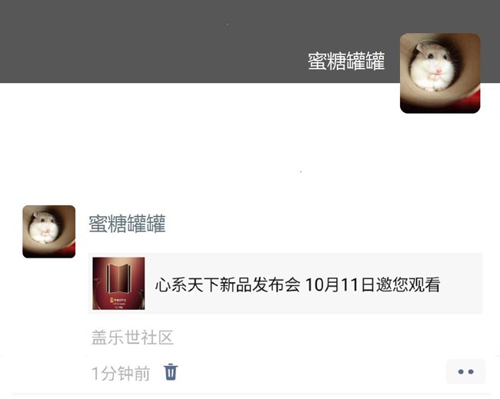Viewport: 500px width, 399px height.
Task: Tap the hamster in the small post avatar
Action: point(44,227)
